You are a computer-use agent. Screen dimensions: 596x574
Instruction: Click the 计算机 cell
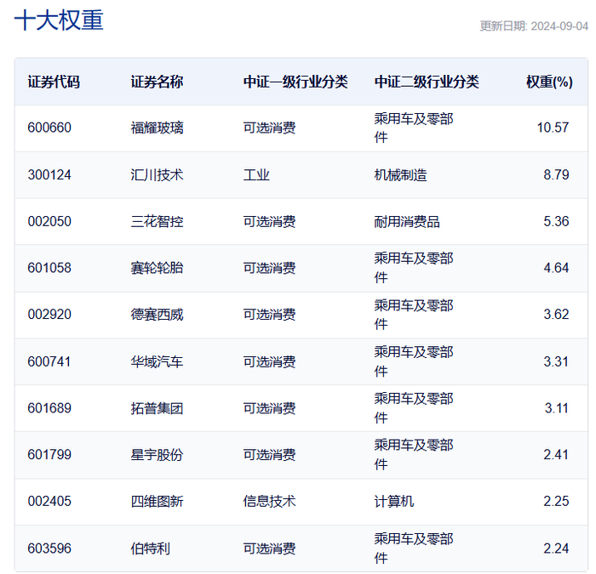click(x=394, y=502)
